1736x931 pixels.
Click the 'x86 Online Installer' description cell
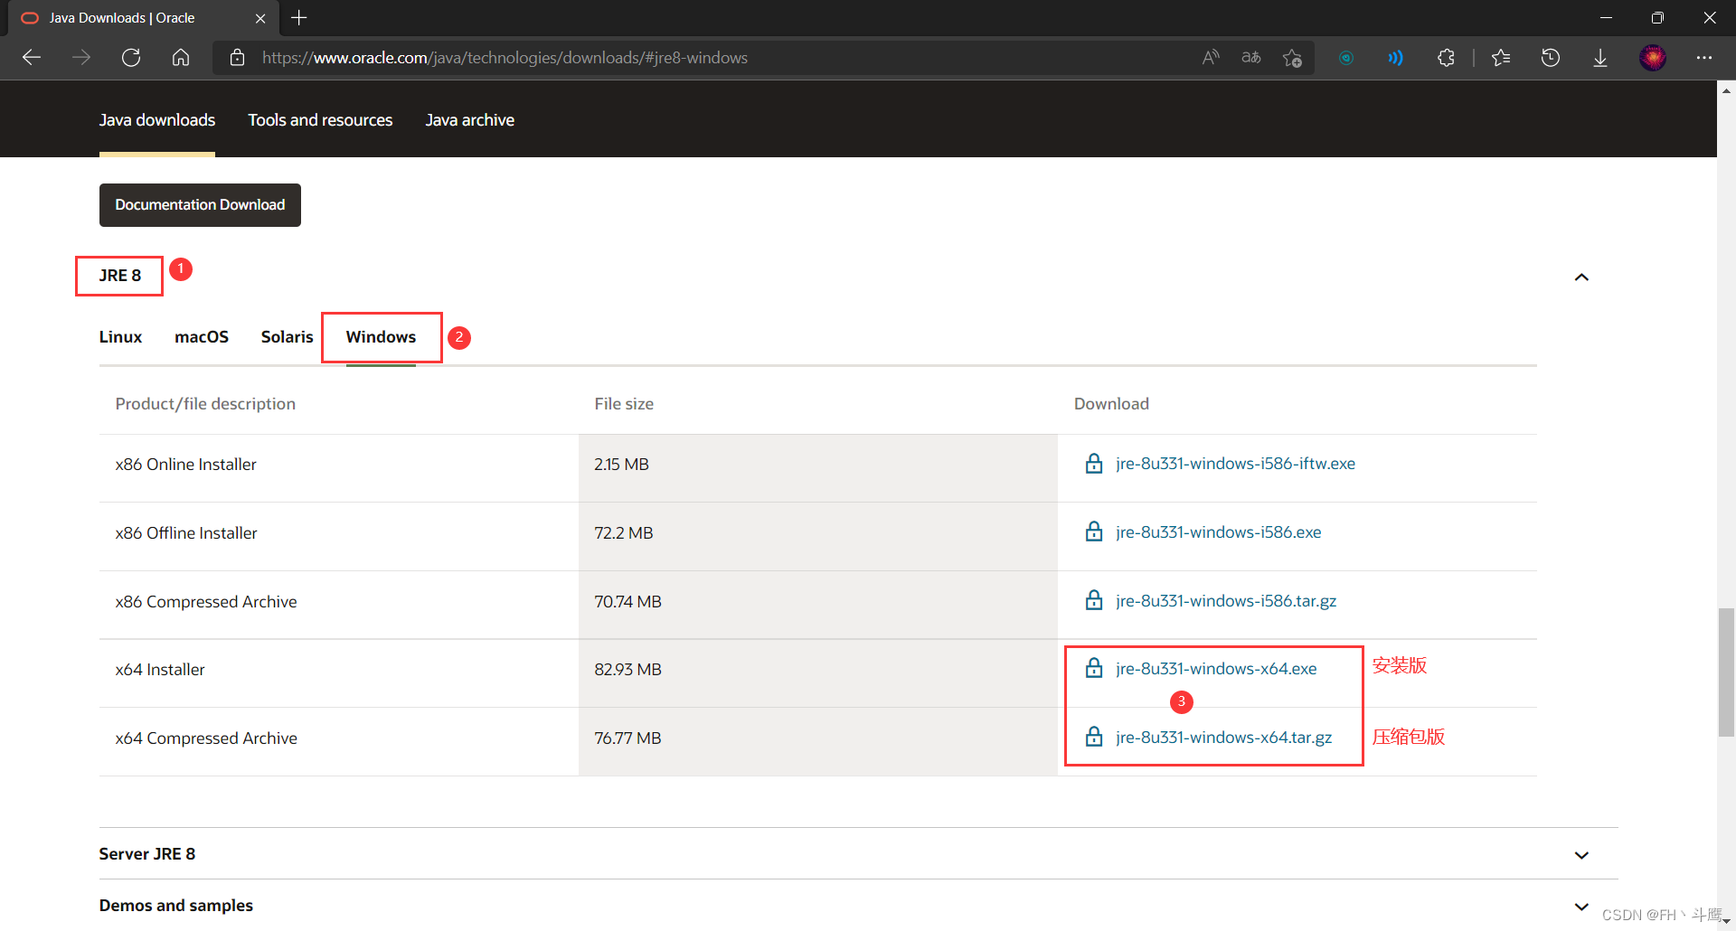(338, 468)
